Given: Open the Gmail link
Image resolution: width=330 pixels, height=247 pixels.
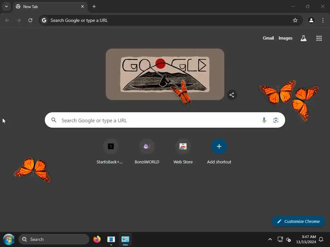Looking at the screenshot, I should click(x=268, y=38).
